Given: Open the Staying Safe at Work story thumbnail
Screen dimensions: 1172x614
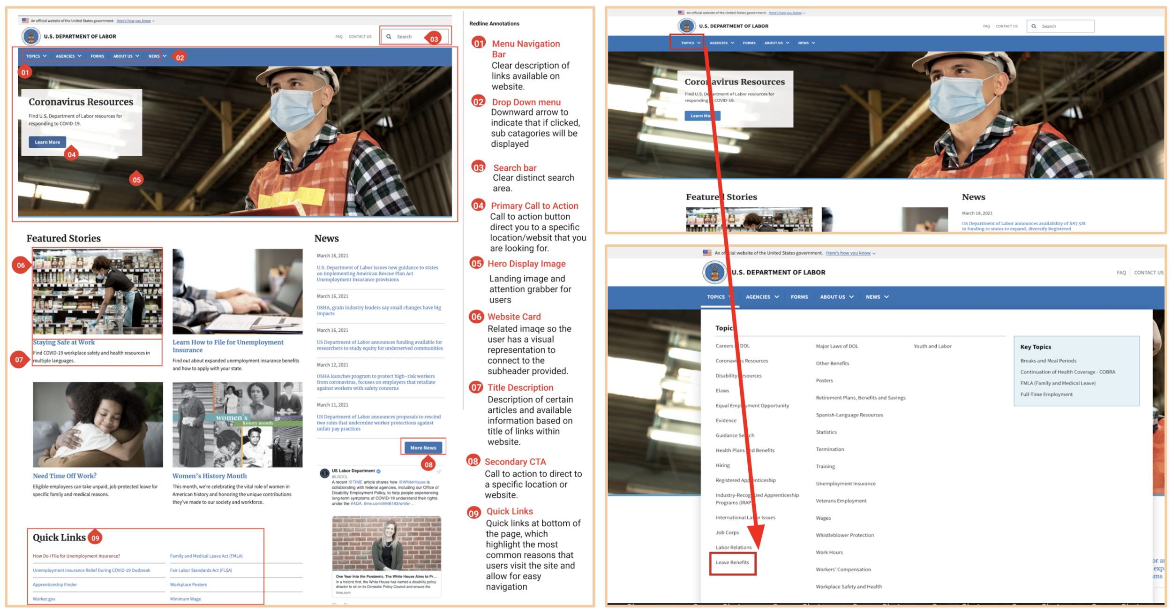Looking at the screenshot, I should (98, 291).
